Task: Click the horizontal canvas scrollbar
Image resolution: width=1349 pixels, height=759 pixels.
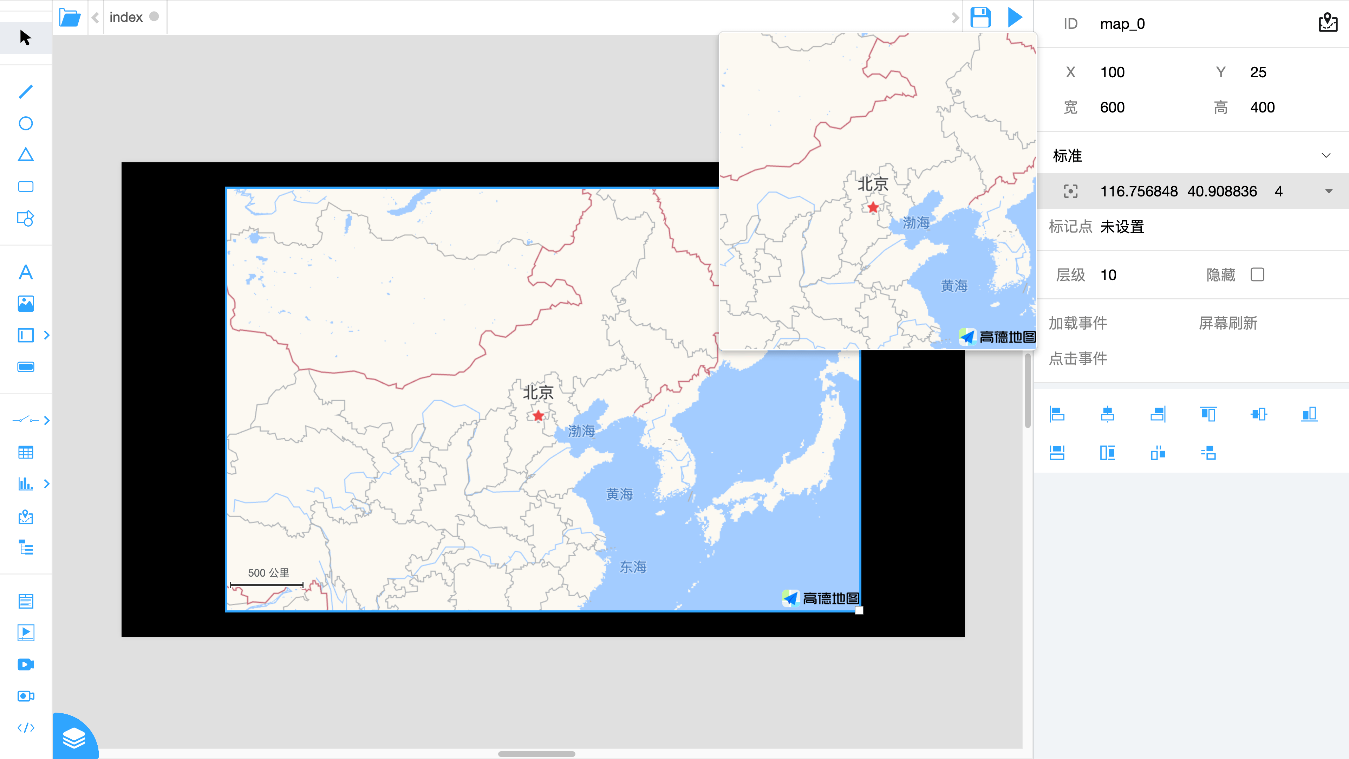Action: tap(536, 754)
